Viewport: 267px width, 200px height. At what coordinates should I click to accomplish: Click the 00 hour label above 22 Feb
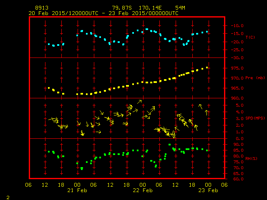[x=143, y=185]
